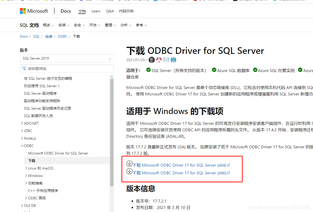Image resolution: width=313 pixels, height=212 pixels.
Task: Open the light-blue dotted contributor avatar
Action: tap(166, 60)
